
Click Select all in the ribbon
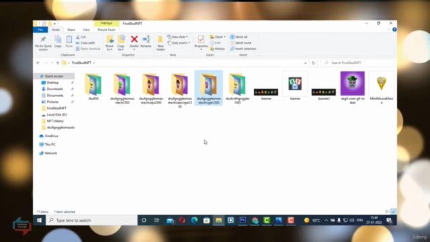(239, 37)
